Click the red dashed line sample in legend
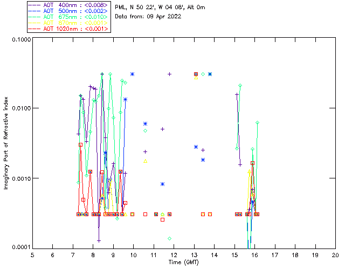 click(34, 29)
